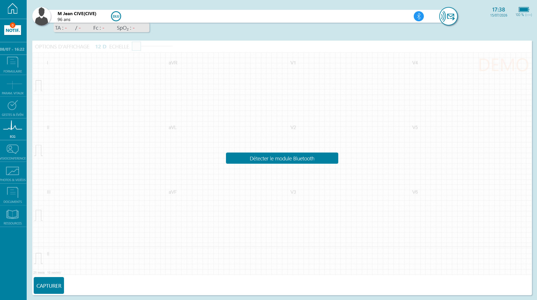Open the NOTIF. notifications panel
Screen dimensions: 537x300
click(13, 30)
